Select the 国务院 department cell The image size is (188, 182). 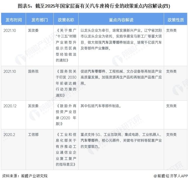click(x=33, y=71)
